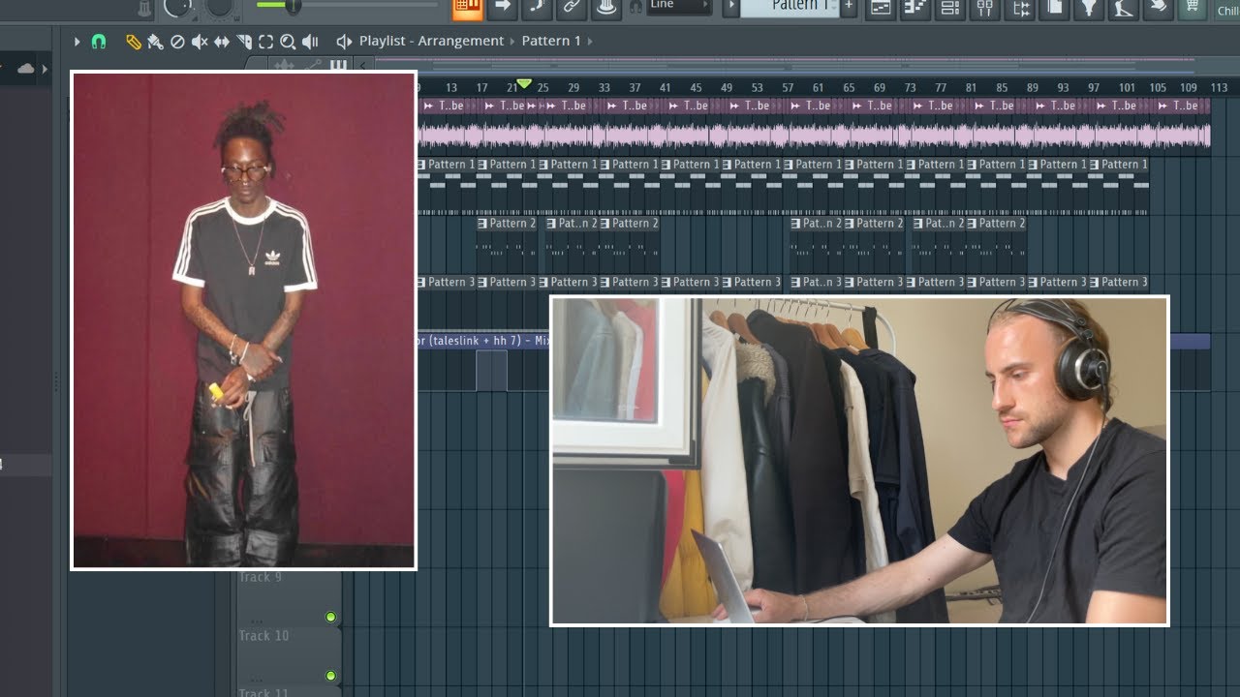This screenshot has height=697, width=1240.
Task: Show automation clips picker tab
Action: [x=312, y=65]
